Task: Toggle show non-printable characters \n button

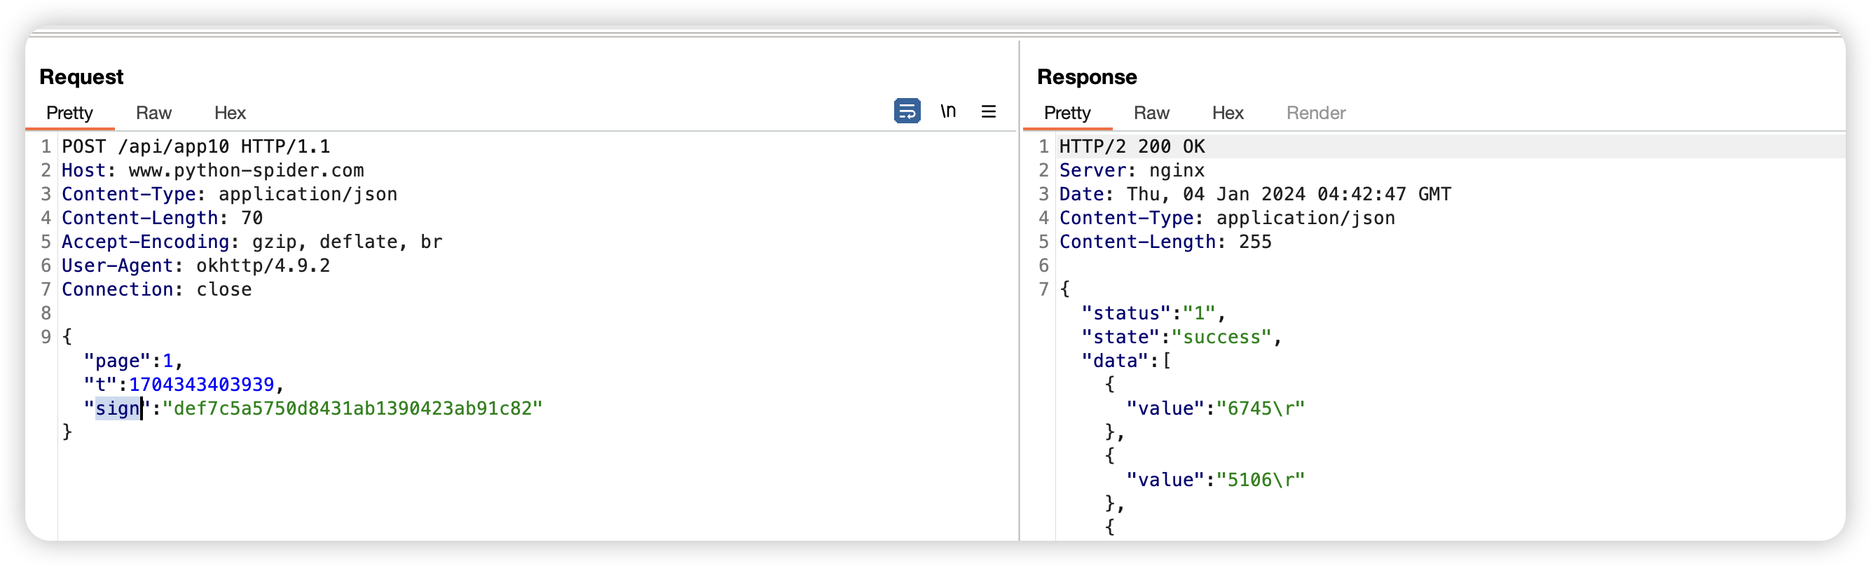Action: pyautogui.click(x=948, y=111)
